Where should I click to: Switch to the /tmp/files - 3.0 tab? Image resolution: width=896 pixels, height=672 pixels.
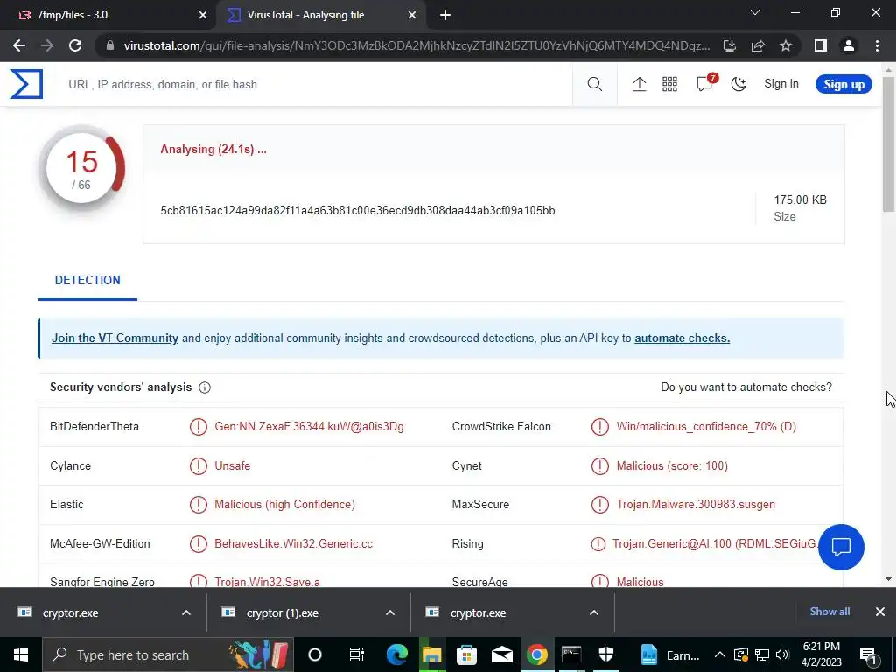click(108, 15)
